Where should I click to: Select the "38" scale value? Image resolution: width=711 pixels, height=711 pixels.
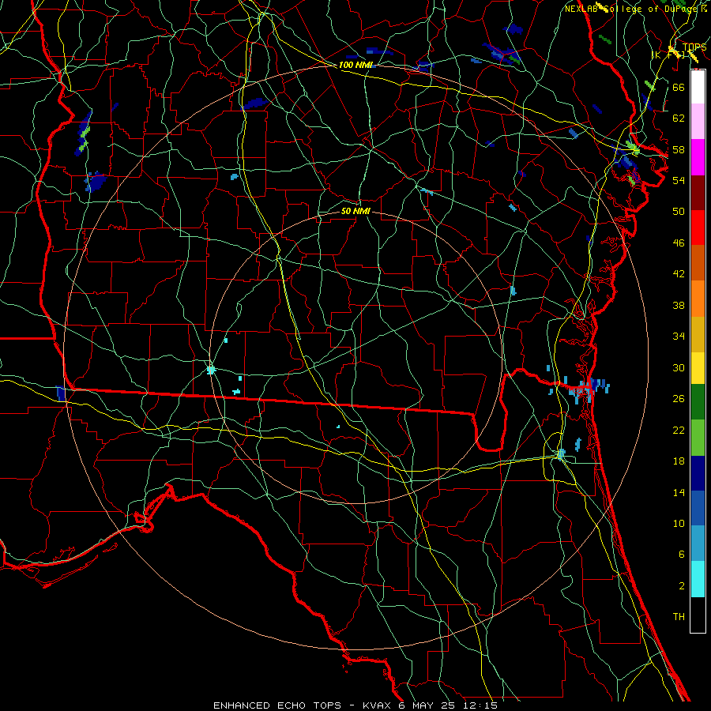679,305
